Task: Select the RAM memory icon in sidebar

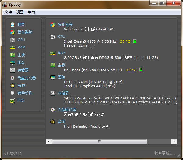Action: pos(13,47)
